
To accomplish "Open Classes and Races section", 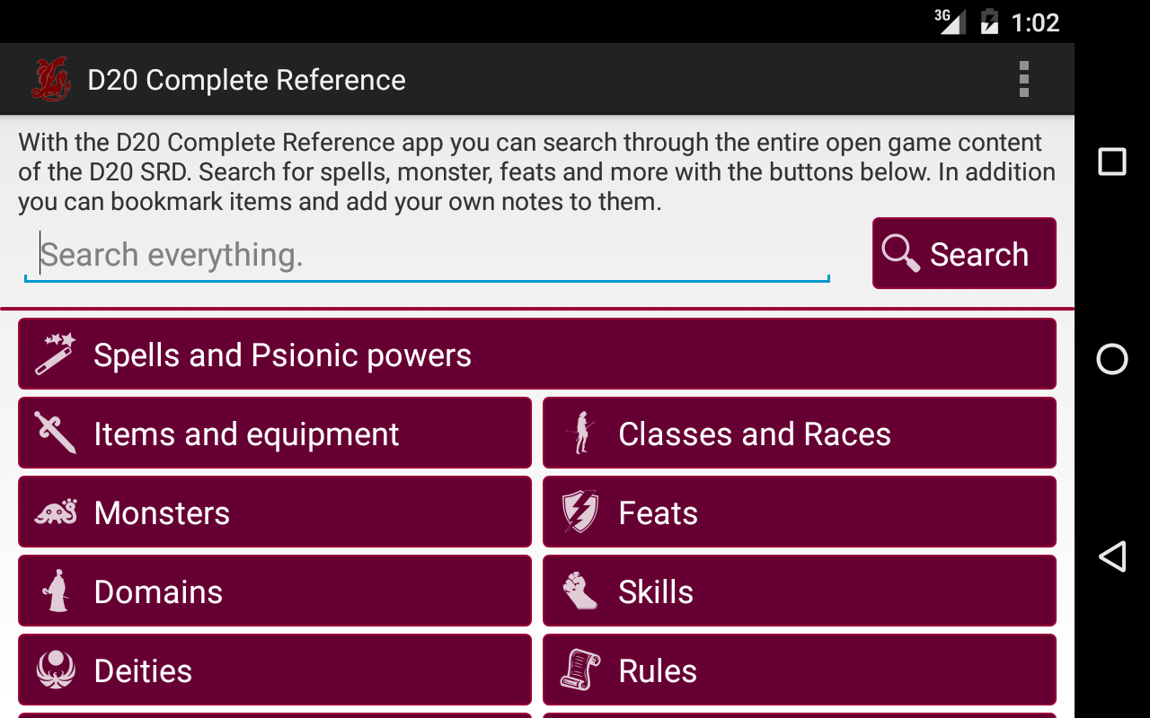I will pyautogui.click(x=800, y=433).
